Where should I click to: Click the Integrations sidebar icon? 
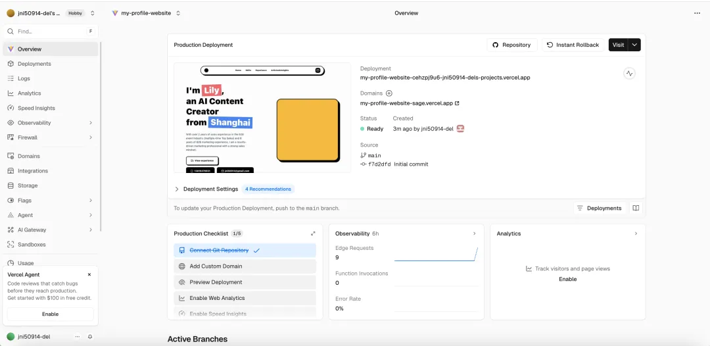click(11, 171)
